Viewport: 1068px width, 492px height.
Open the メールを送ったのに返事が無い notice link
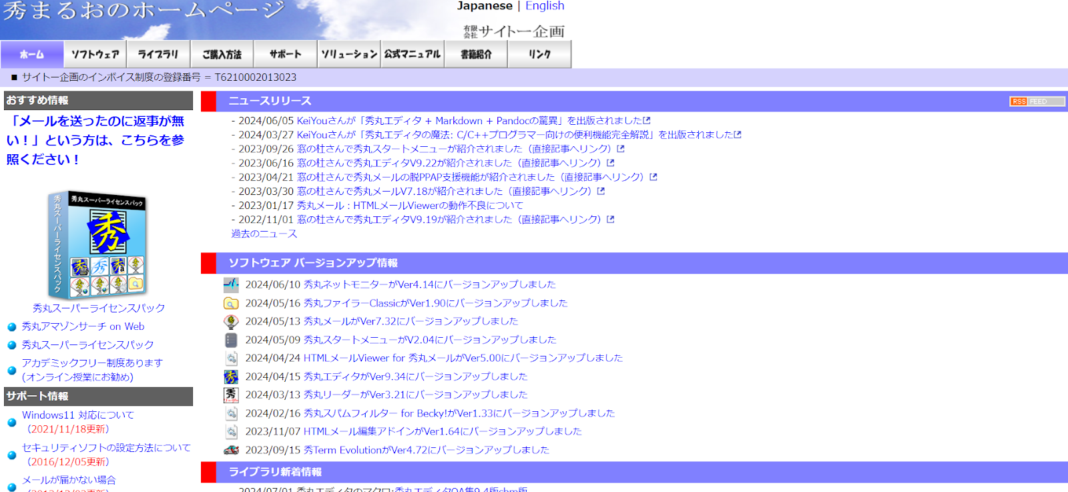pyautogui.click(x=95, y=140)
